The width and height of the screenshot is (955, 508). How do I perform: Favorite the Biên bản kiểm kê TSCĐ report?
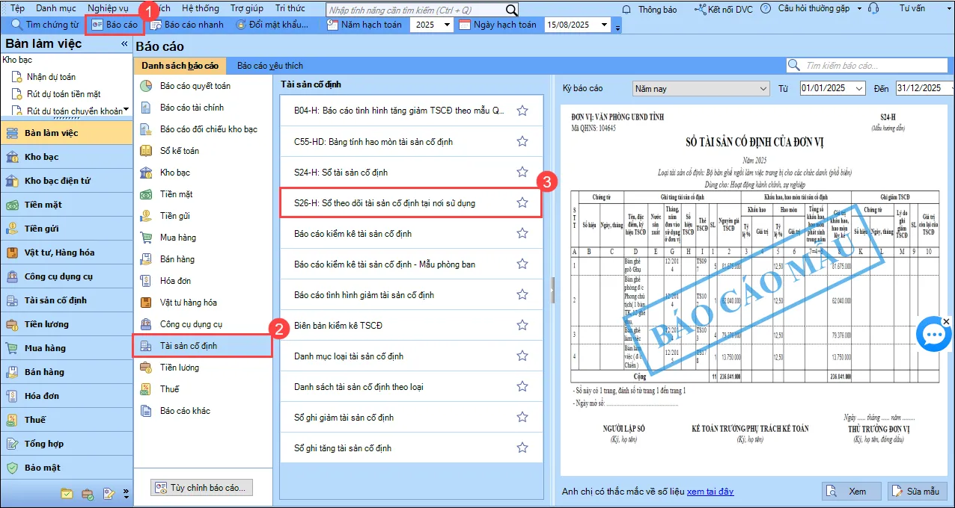(522, 325)
